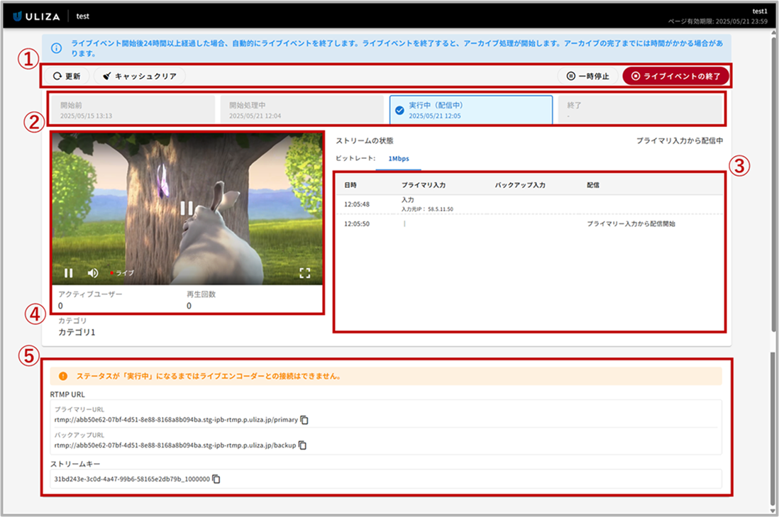Viewport: 779px width, 517px height.
Task: Click the test title in header
Action: coord(82,16)
